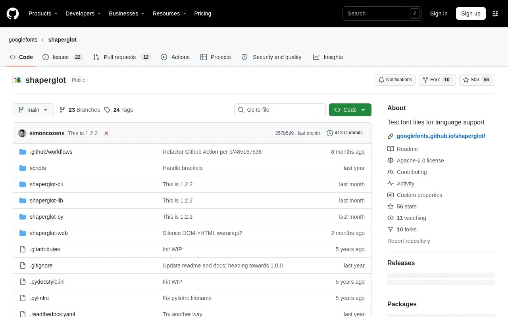Screen dimensions: 508x317
Task: Open the Actions tab
Action: (x=175, y=57)
